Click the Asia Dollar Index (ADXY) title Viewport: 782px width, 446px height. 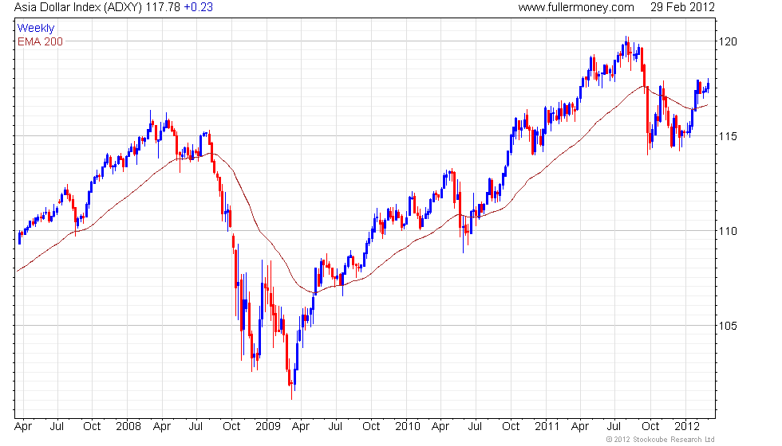[x=78, y=7]
